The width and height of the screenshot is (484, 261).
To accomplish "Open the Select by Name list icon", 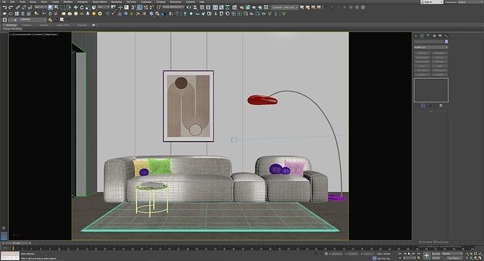I will [57, 7].
